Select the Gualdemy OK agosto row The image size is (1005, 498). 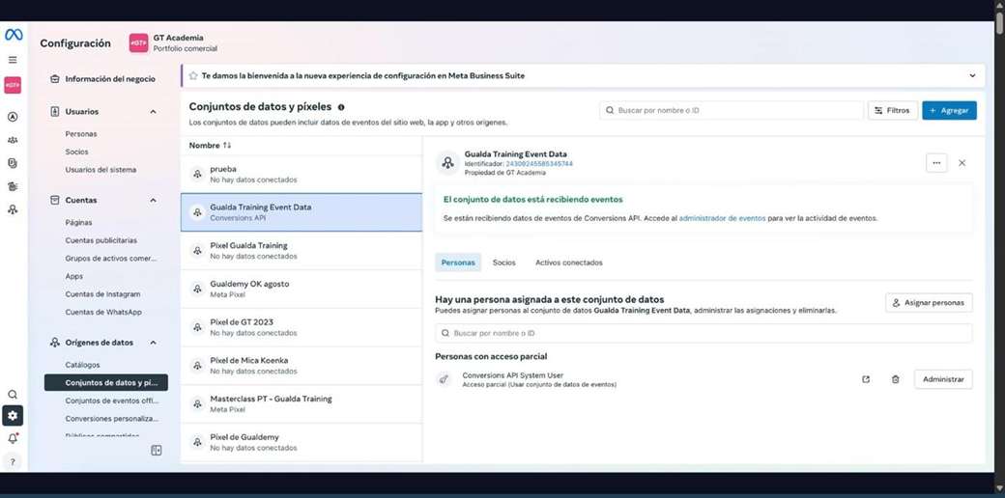pos(301,289)
